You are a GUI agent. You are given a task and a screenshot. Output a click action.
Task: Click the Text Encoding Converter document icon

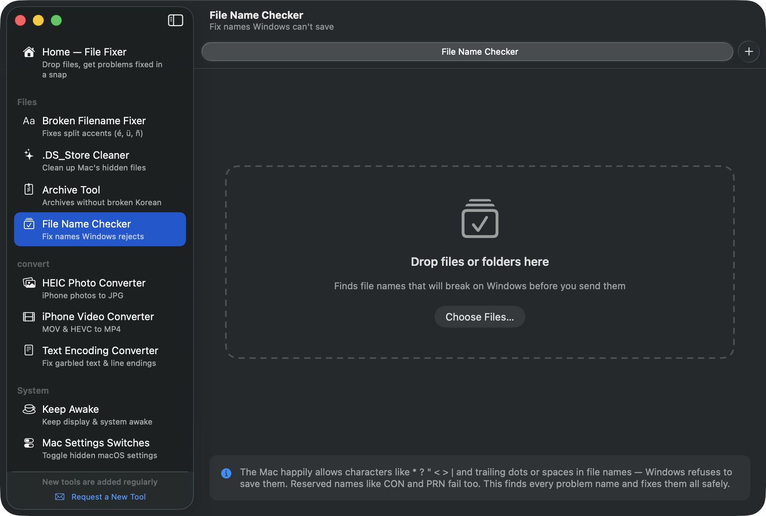point(29,350)
